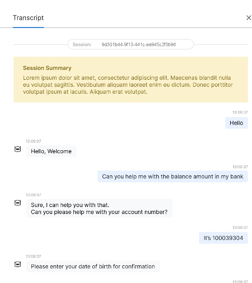The image size is (252, 283).
Task: Click the timestamp above "It's 100039304"
Action: click(240, 228)
